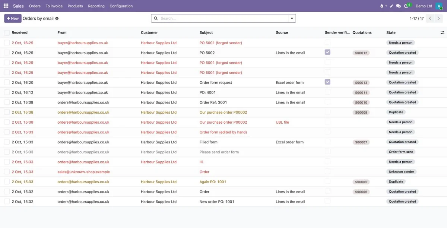Open the Order form (edited by hand) row
Image resolution: width=447 pixels, height=228 pixels.
223,132
